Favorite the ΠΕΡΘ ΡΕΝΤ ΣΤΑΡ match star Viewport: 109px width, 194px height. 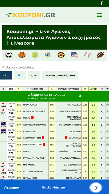click(x=107, y=145)
